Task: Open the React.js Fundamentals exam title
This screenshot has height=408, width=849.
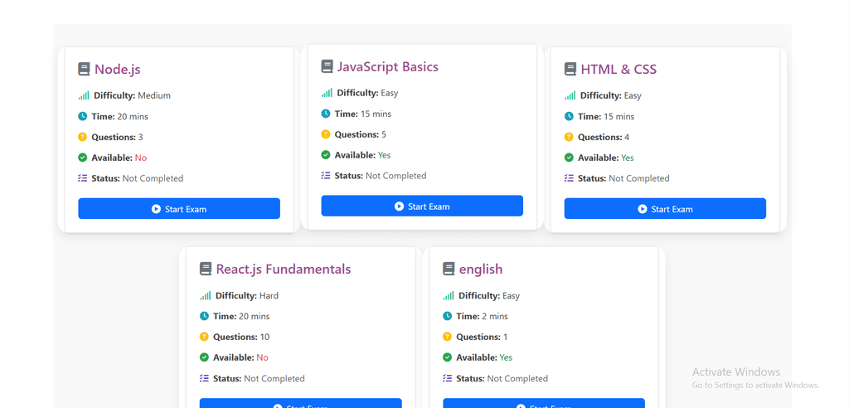Action: pos(283,270)
